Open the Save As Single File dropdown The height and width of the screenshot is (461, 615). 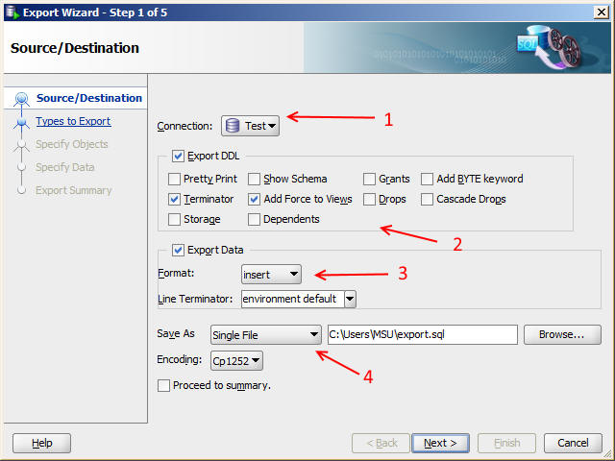(x=265, y=335)
